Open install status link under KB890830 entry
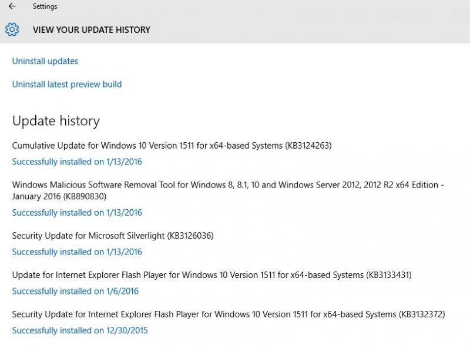This screenshot has width=470, height=345. click(77, 213)
